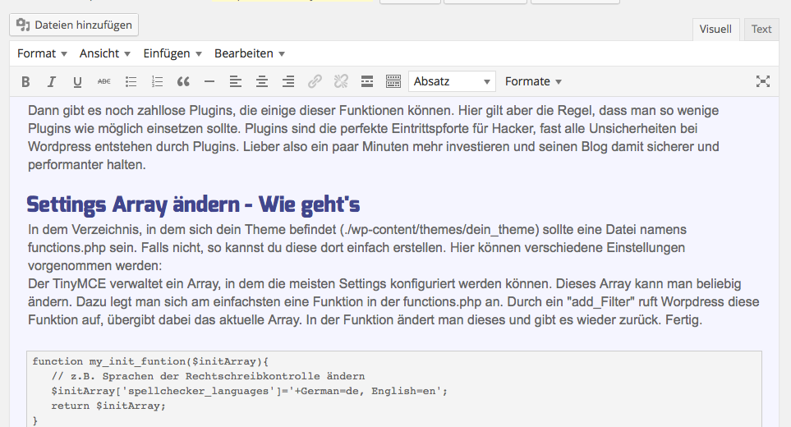Insert a horizontal line
Viewport: 791px width, 427px height.
point(209,81)
